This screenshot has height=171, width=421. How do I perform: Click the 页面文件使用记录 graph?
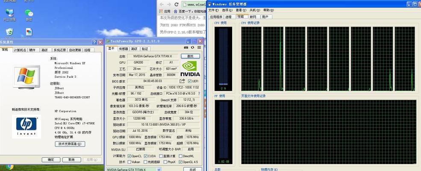[329, 132]
